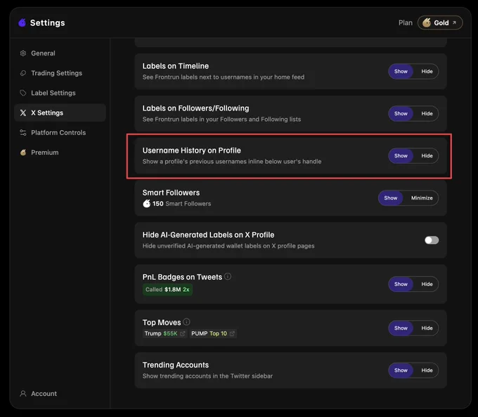Open external link icon on Trump $55K
Viewport: 478px width, 417px height.
click(x=182, y=334)
